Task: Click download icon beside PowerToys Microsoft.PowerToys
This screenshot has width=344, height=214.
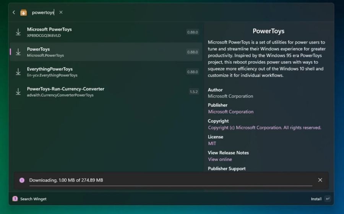Action: 18,52
